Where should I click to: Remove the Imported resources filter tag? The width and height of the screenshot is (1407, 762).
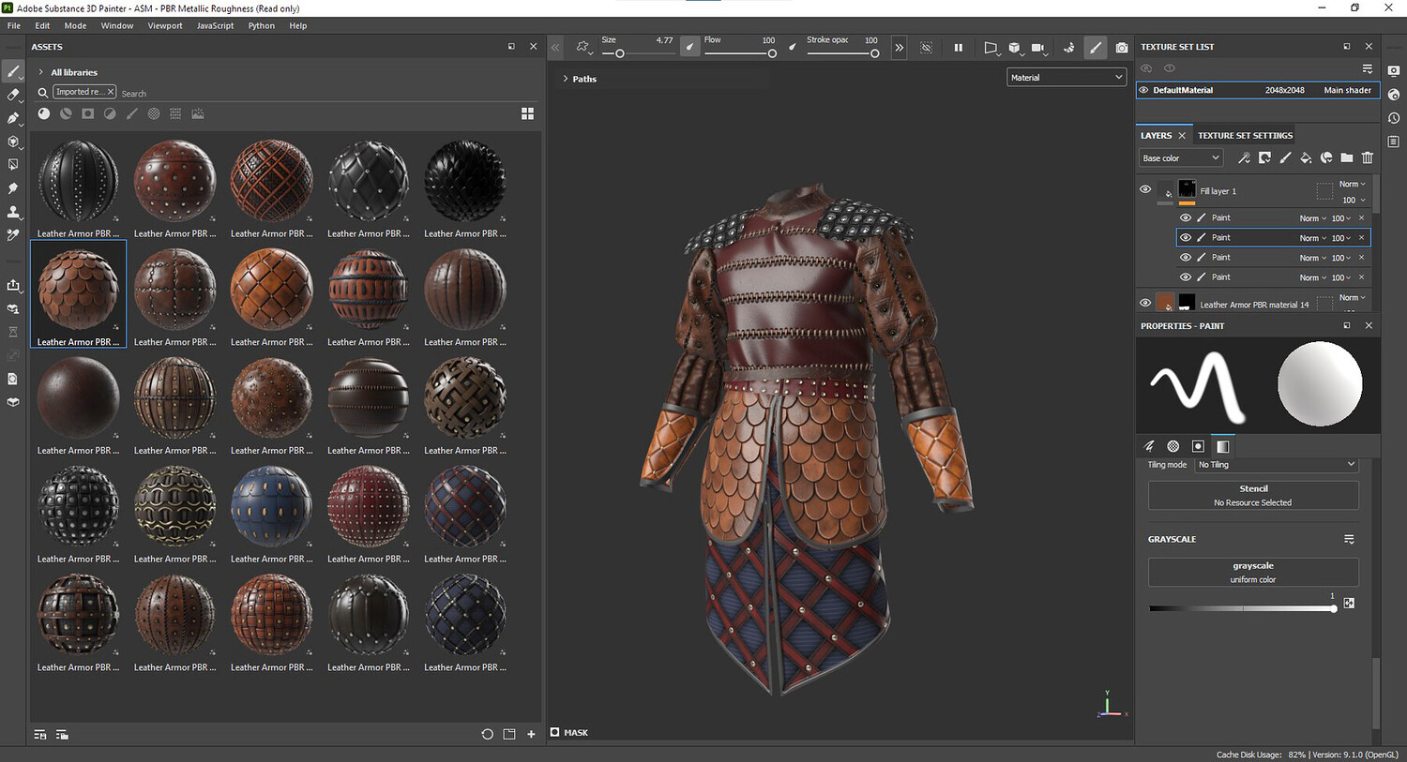(111, 92)
